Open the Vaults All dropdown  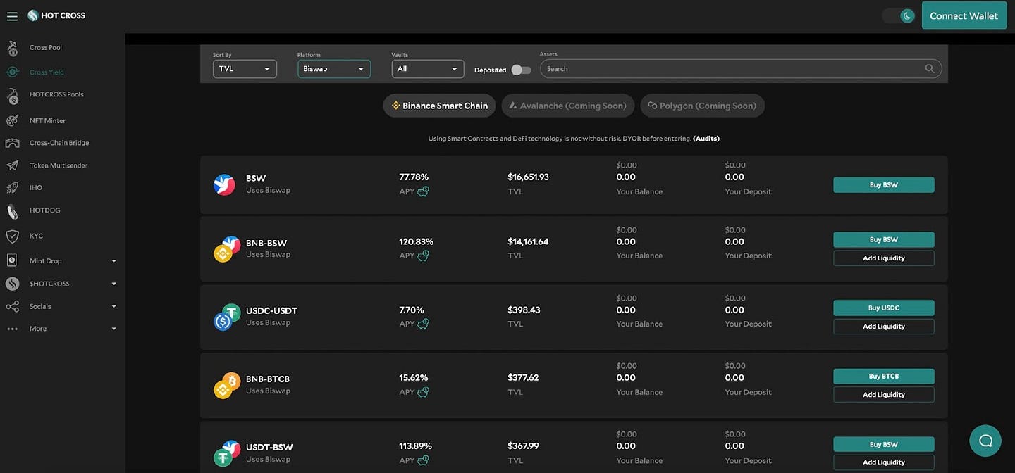[x=428, y=68]
